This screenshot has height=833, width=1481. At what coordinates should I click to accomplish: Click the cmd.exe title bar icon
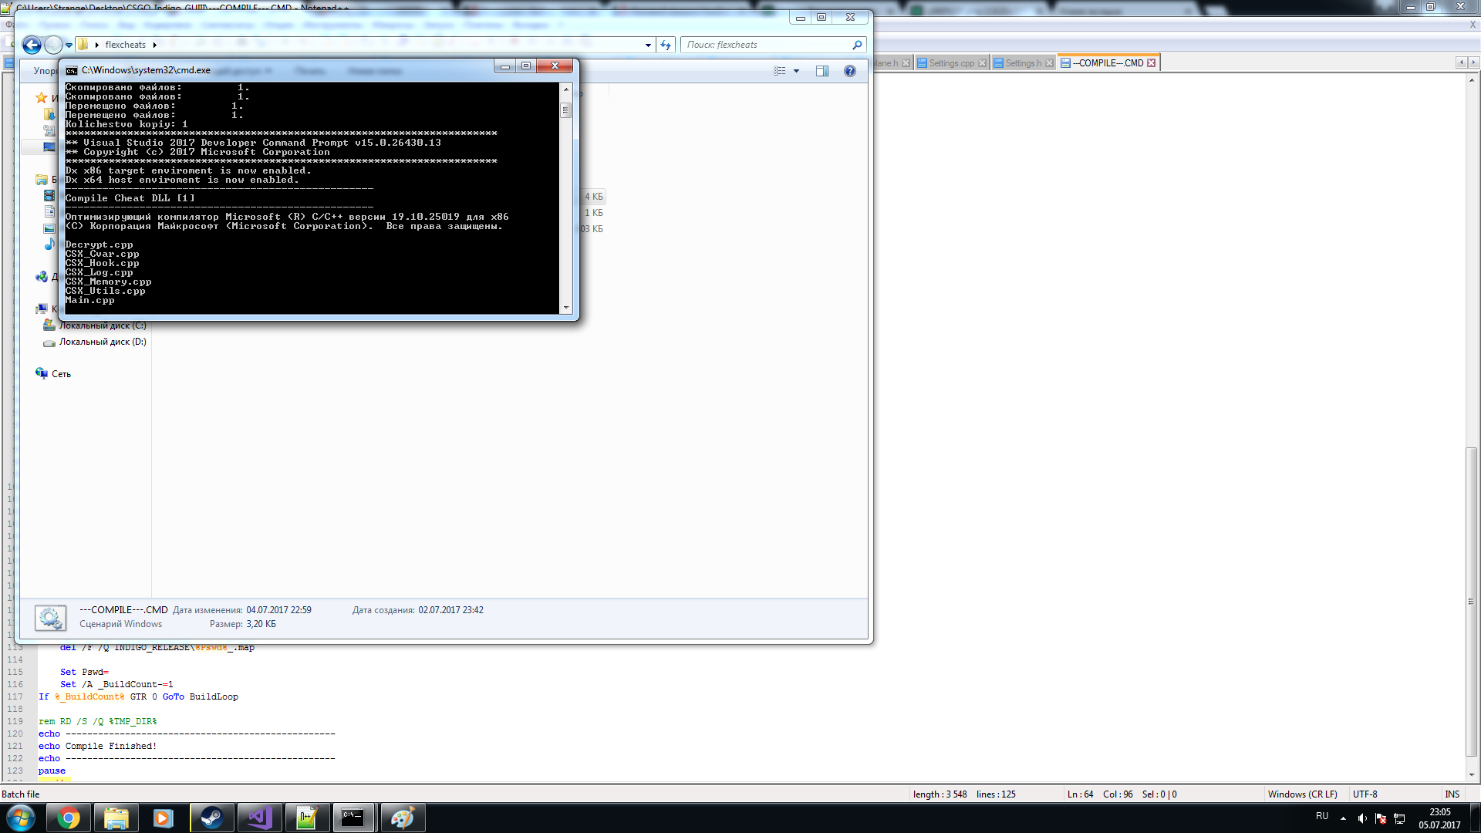point(72,70)
